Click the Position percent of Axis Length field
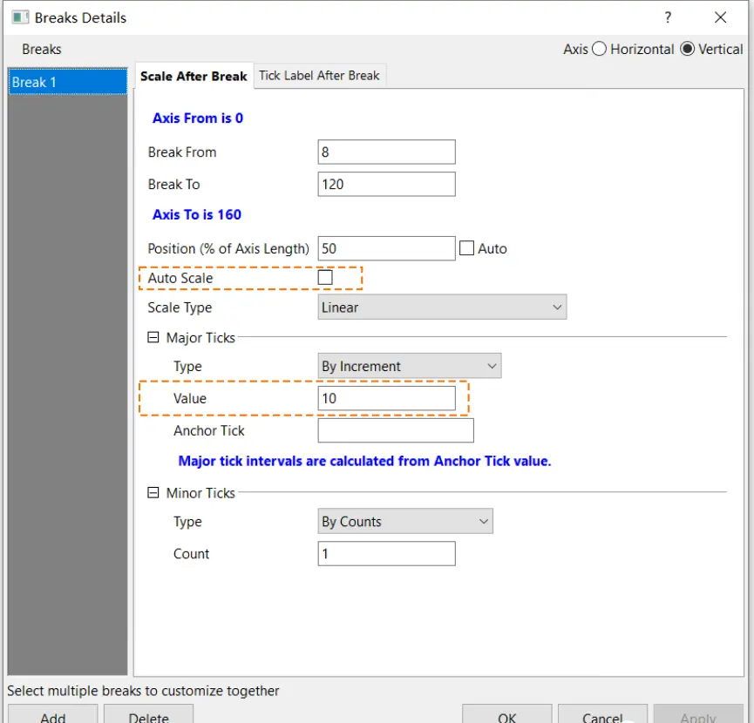This screenshot has height=723, width=754. [x=387, y=248]
